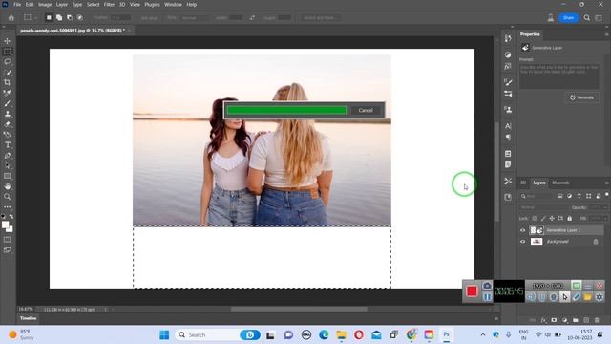Screen dimensions: 611x344
Task: Open the Character panel icon in dock
Action: pos(508,126)
